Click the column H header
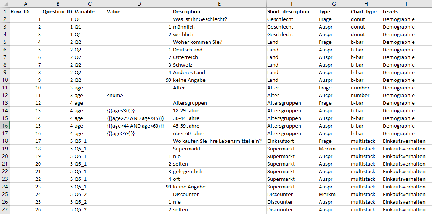 [x=365, y=3]
